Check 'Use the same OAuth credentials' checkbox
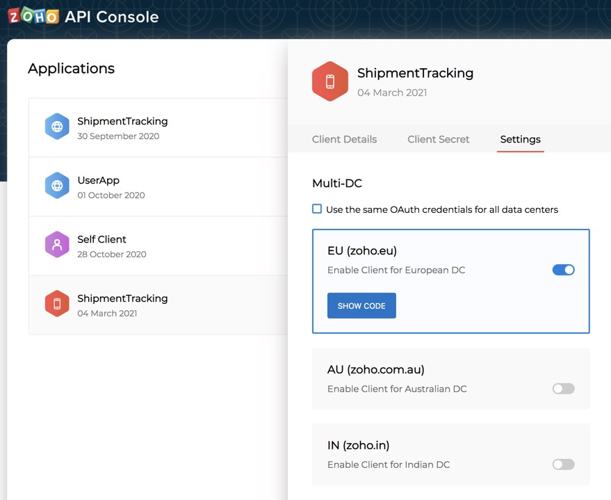This screenshot has height=500, width=611. pyautogui.click(x=317, y=209)
